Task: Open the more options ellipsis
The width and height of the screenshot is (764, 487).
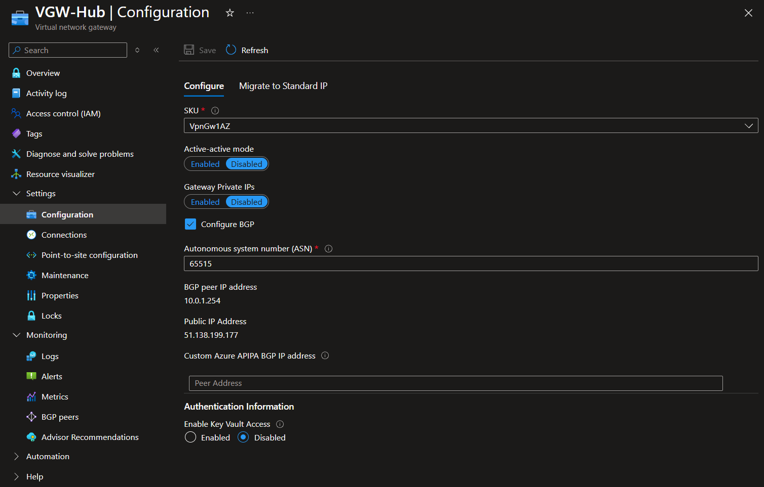Action: [250, 13]
